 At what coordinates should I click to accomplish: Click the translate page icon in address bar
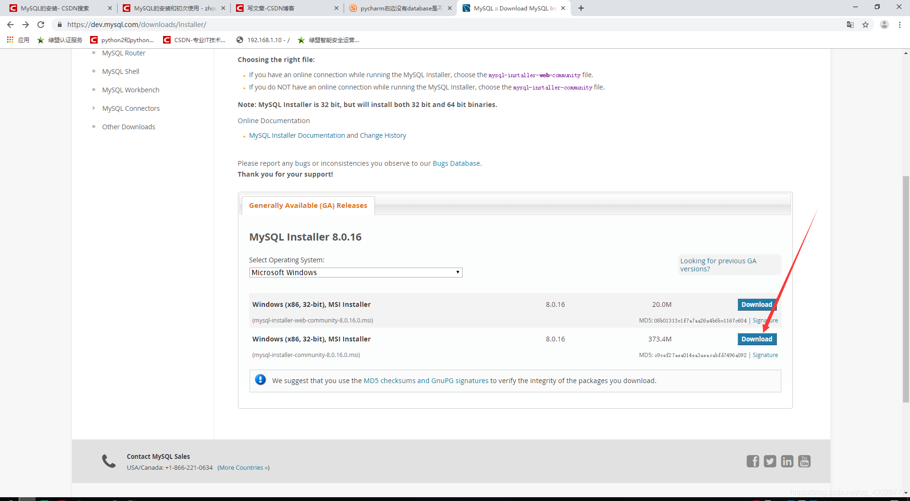click(850, 25)
